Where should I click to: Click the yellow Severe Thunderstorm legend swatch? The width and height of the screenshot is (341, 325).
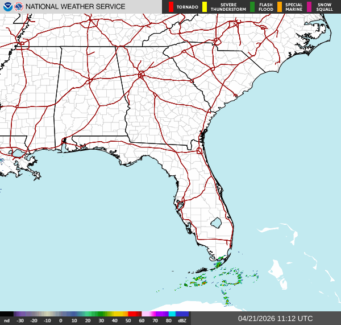204,7
